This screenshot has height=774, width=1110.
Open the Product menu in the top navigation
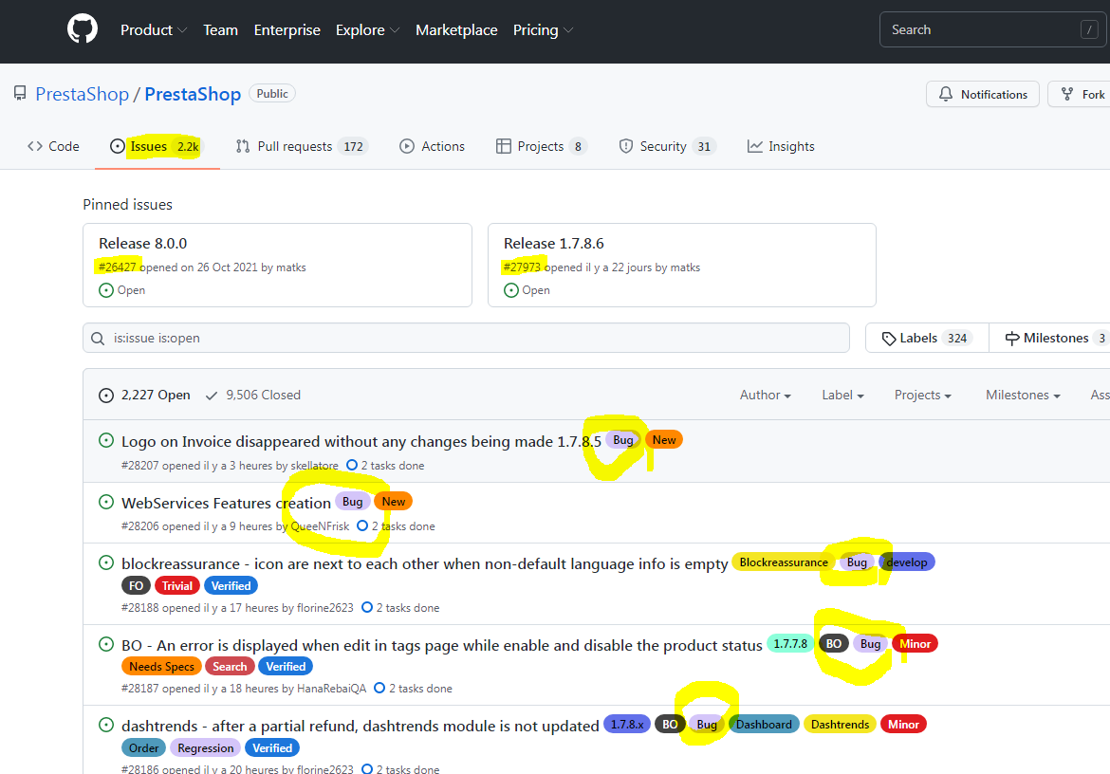tap(154, 29)
